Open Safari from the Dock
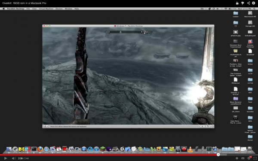The image size is (258, 161). (x=46, y=149)
